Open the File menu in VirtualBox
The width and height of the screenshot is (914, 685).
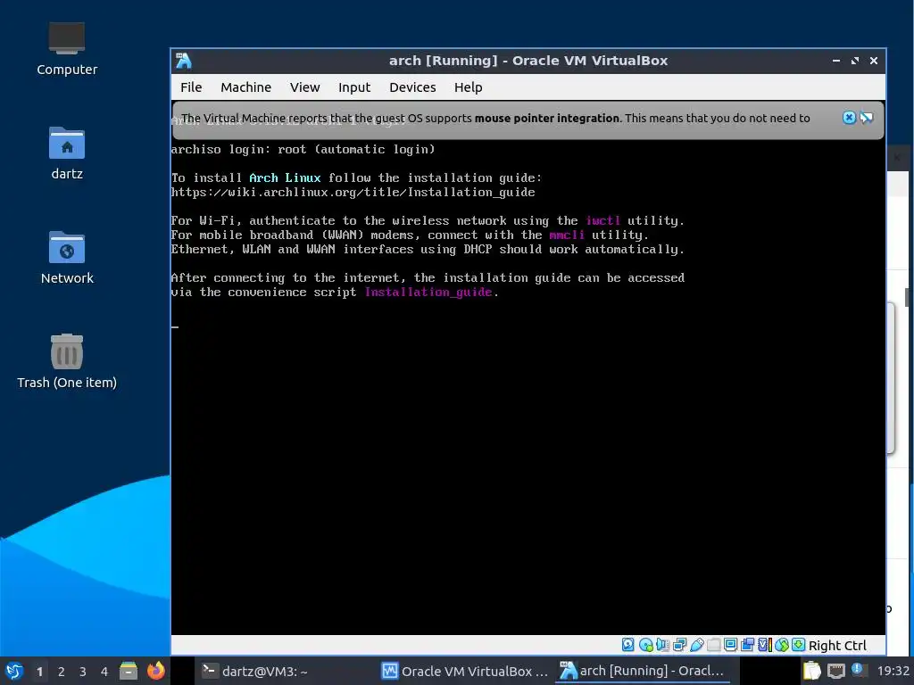coord(191,87)
